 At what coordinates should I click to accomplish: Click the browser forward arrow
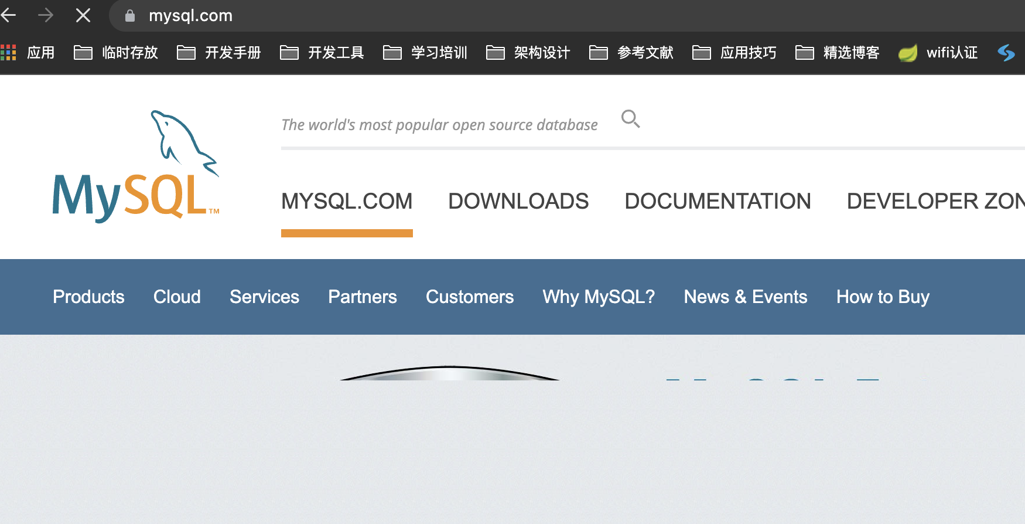pyautogui.click(x=46, y=15)
